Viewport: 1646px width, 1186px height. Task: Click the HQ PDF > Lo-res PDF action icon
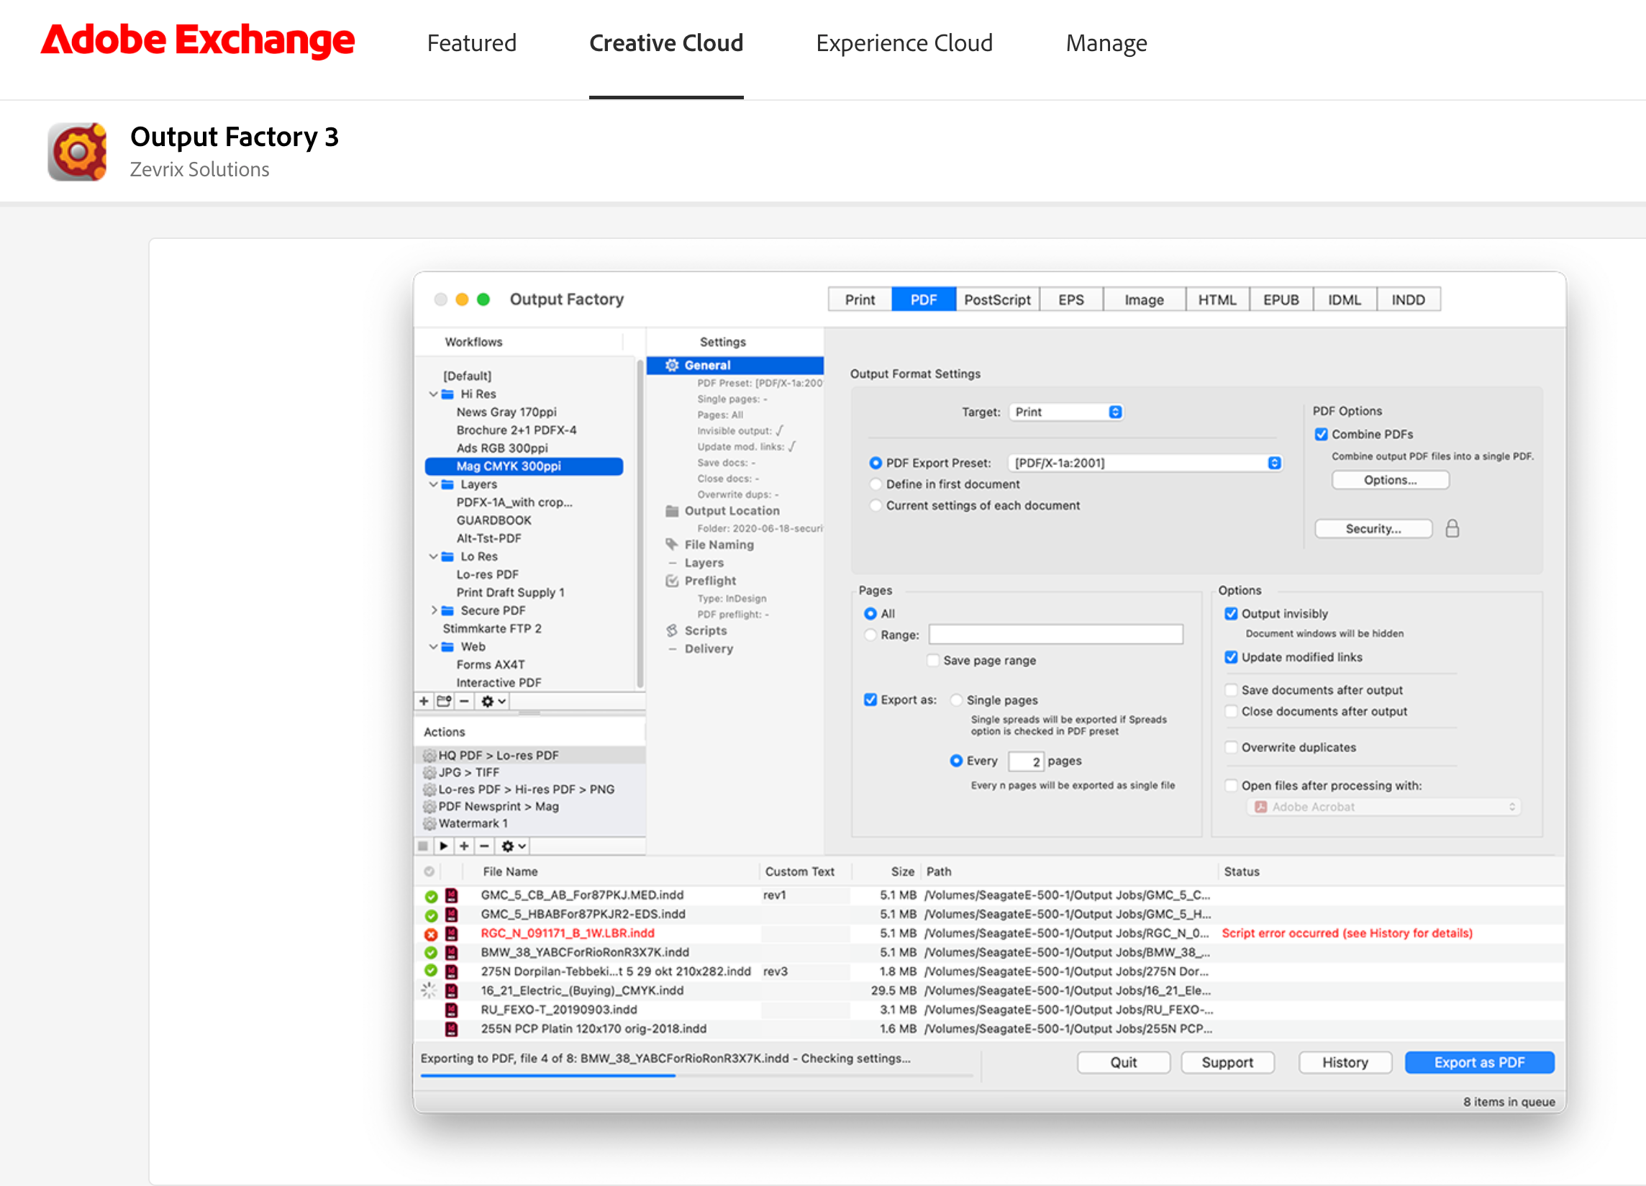[x=429, y=756]
